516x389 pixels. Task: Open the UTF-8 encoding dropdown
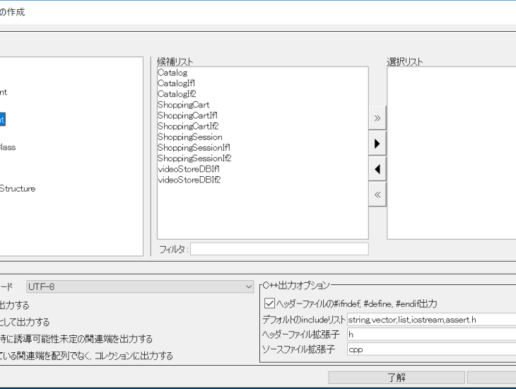click(140, 286)
